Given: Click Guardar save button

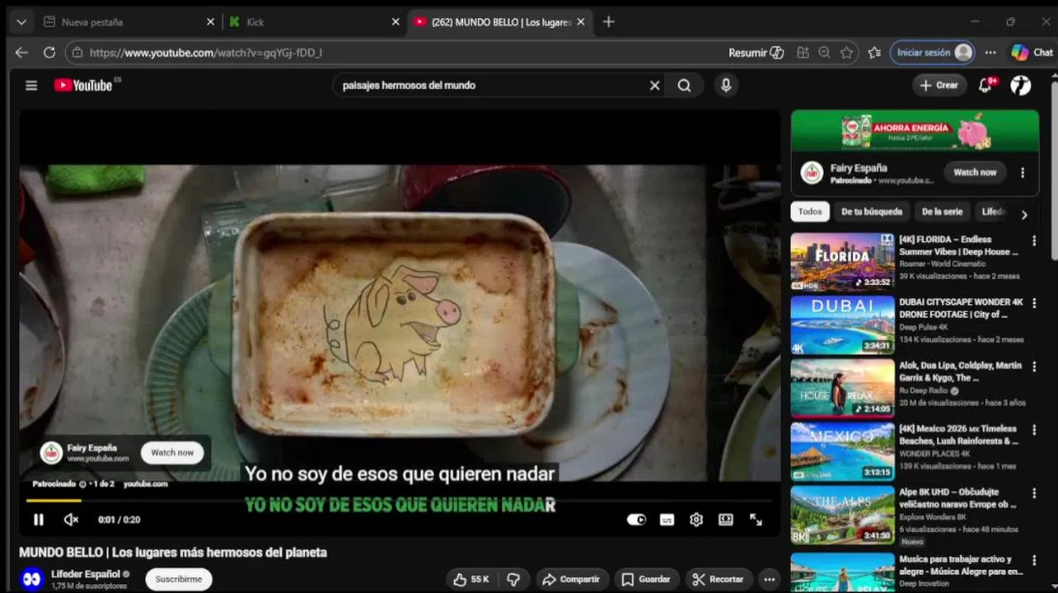Looking at the screenshot, I should click(x=646, y=579).
